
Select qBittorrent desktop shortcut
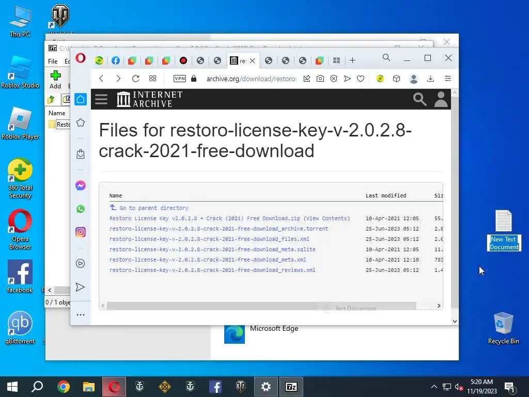(20, 327)
